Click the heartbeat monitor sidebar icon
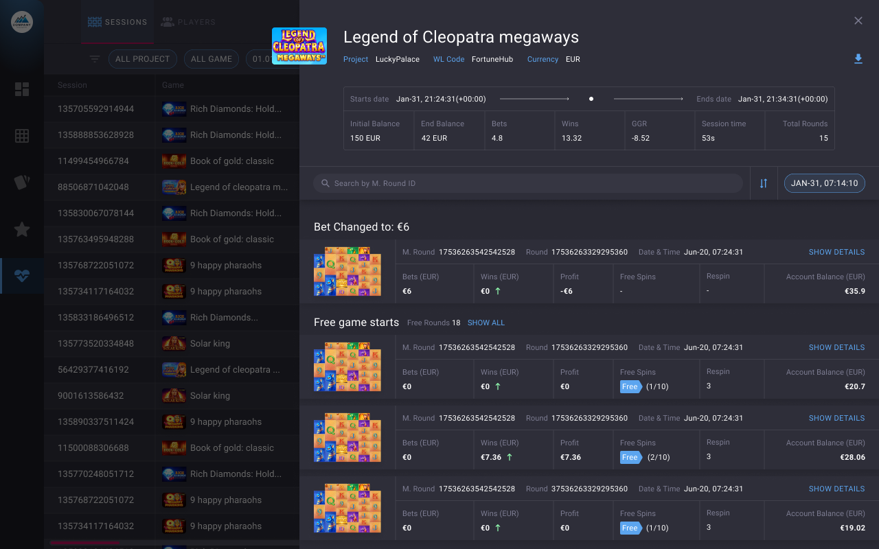Screen dimensions: 879x549 click(x=22, y=276)
